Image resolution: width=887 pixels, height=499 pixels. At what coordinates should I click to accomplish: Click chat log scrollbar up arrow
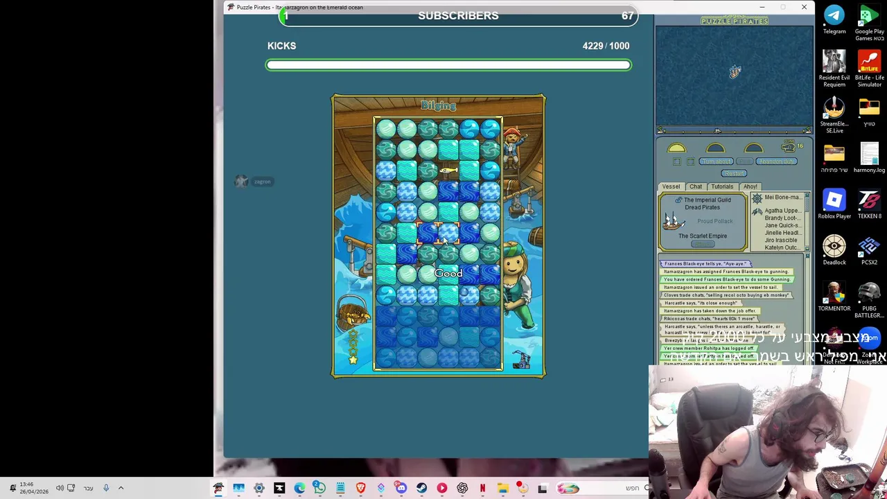(x=807, y=256)
